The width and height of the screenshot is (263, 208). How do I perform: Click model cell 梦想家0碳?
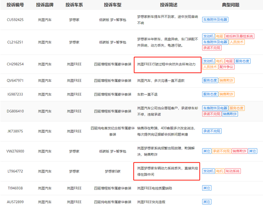pos(113,172)
